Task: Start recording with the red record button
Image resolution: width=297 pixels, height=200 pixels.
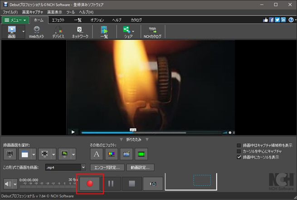Action: [90, 184]
